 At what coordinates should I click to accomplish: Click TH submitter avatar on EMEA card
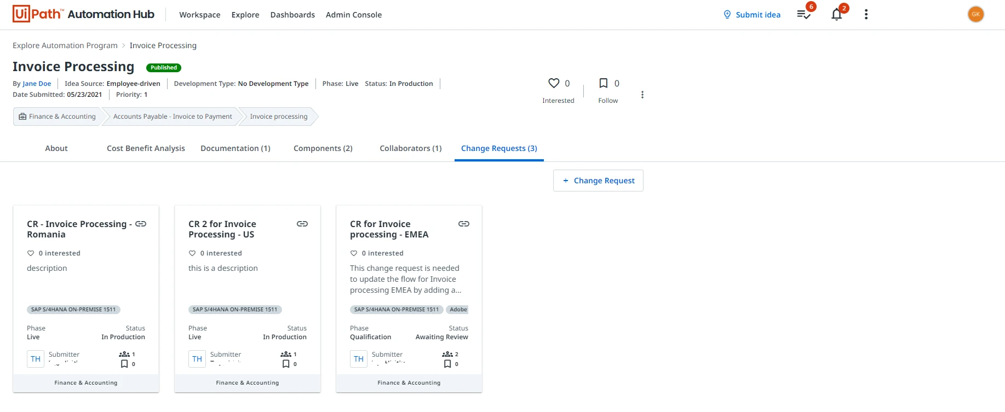pos(359,359)
